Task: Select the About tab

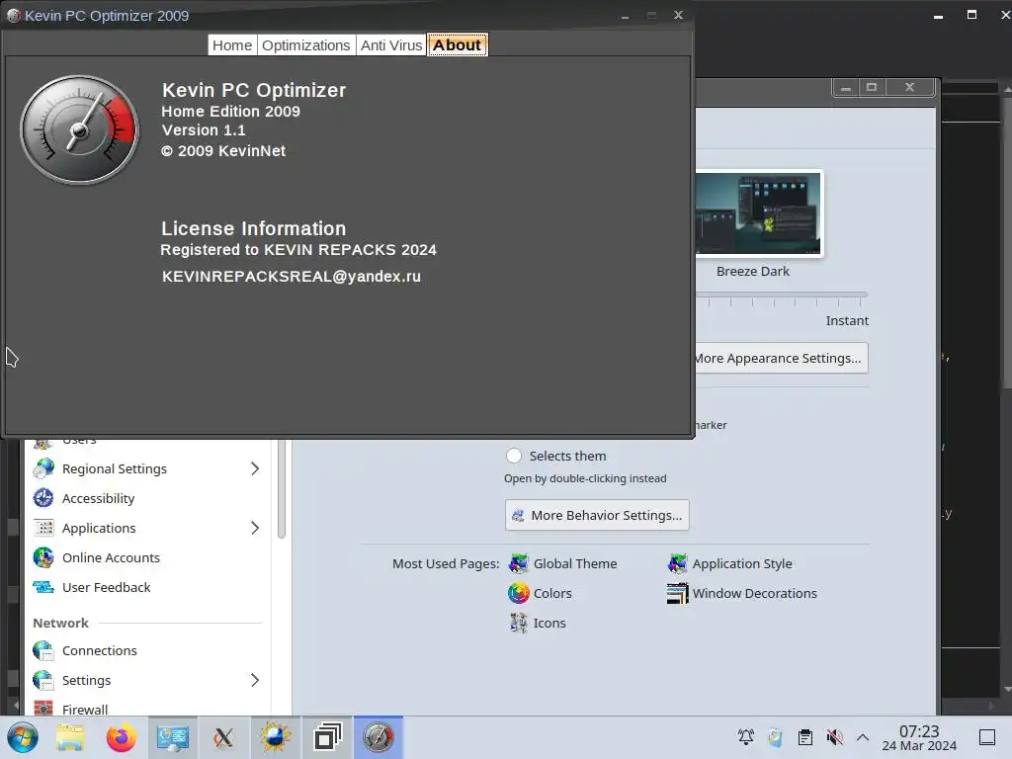Action: (457, 45)
